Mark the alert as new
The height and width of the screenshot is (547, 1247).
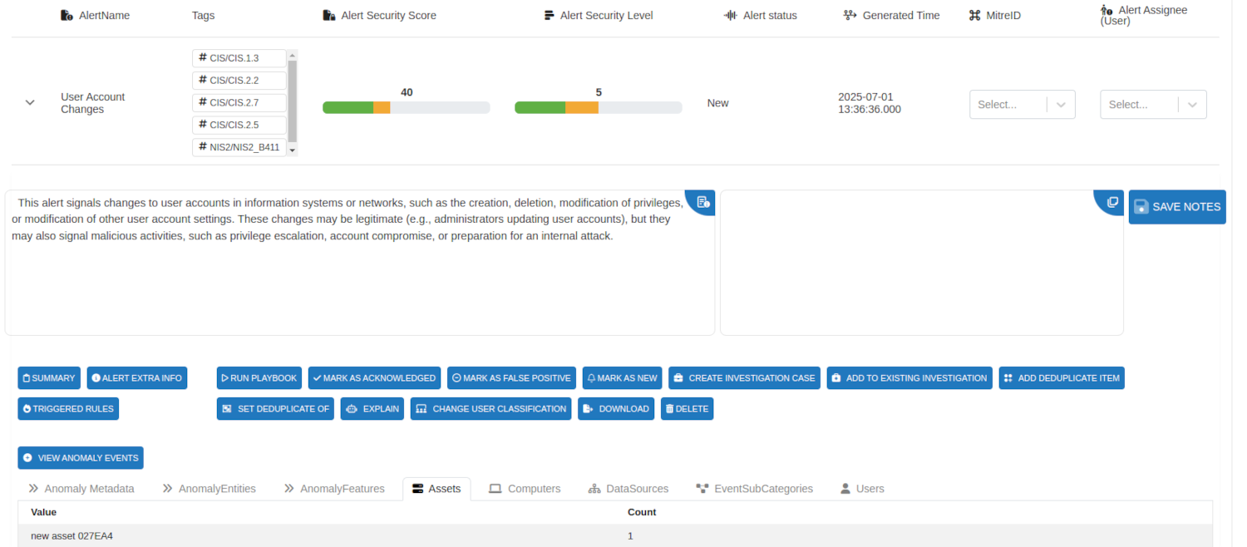622,378
